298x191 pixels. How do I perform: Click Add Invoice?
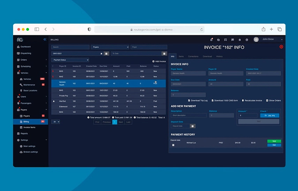[x=159, y=61]
